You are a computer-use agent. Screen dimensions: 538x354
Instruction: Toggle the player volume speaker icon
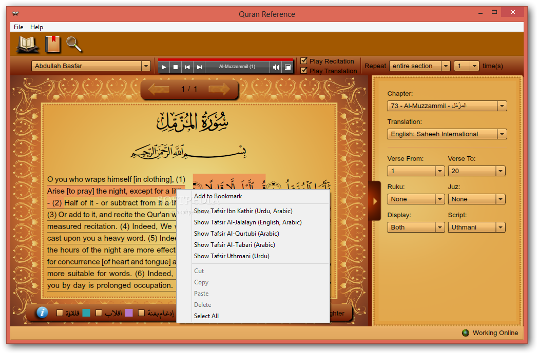(276, 67)
